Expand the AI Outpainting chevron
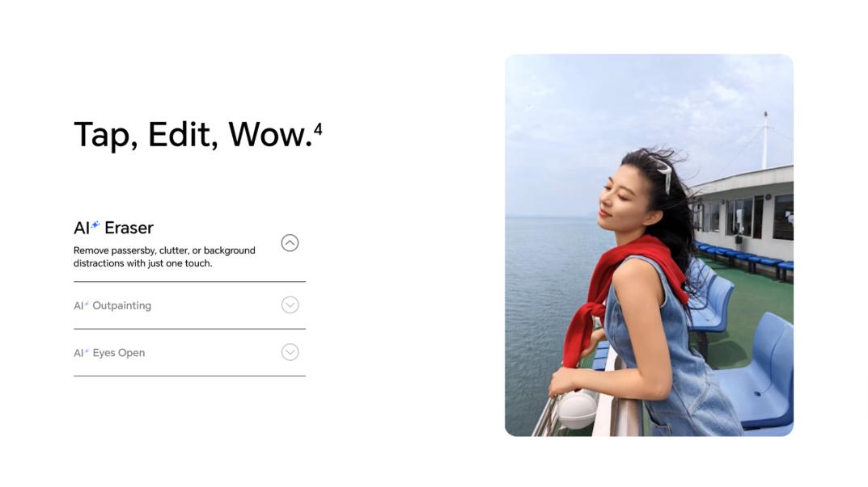This screenshot has height=487, width=868. (x=290, y=305)
